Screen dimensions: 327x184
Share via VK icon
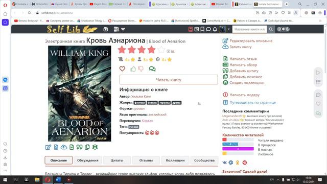(x=225, y=163)
